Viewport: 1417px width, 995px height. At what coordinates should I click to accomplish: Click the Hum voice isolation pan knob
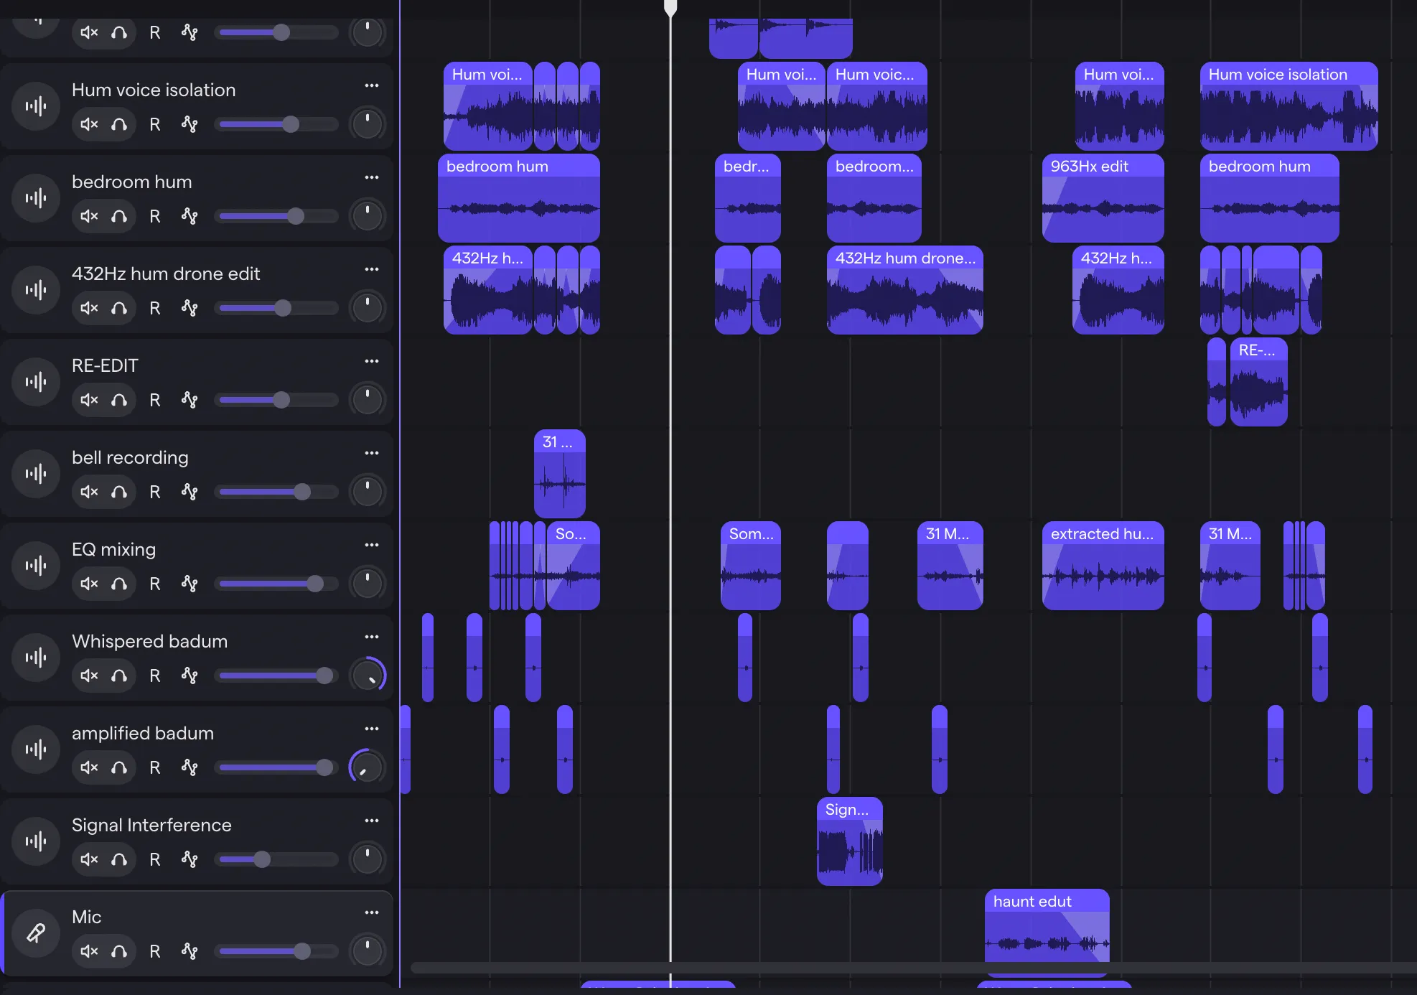pyautogui.click(x=368, y=124)
